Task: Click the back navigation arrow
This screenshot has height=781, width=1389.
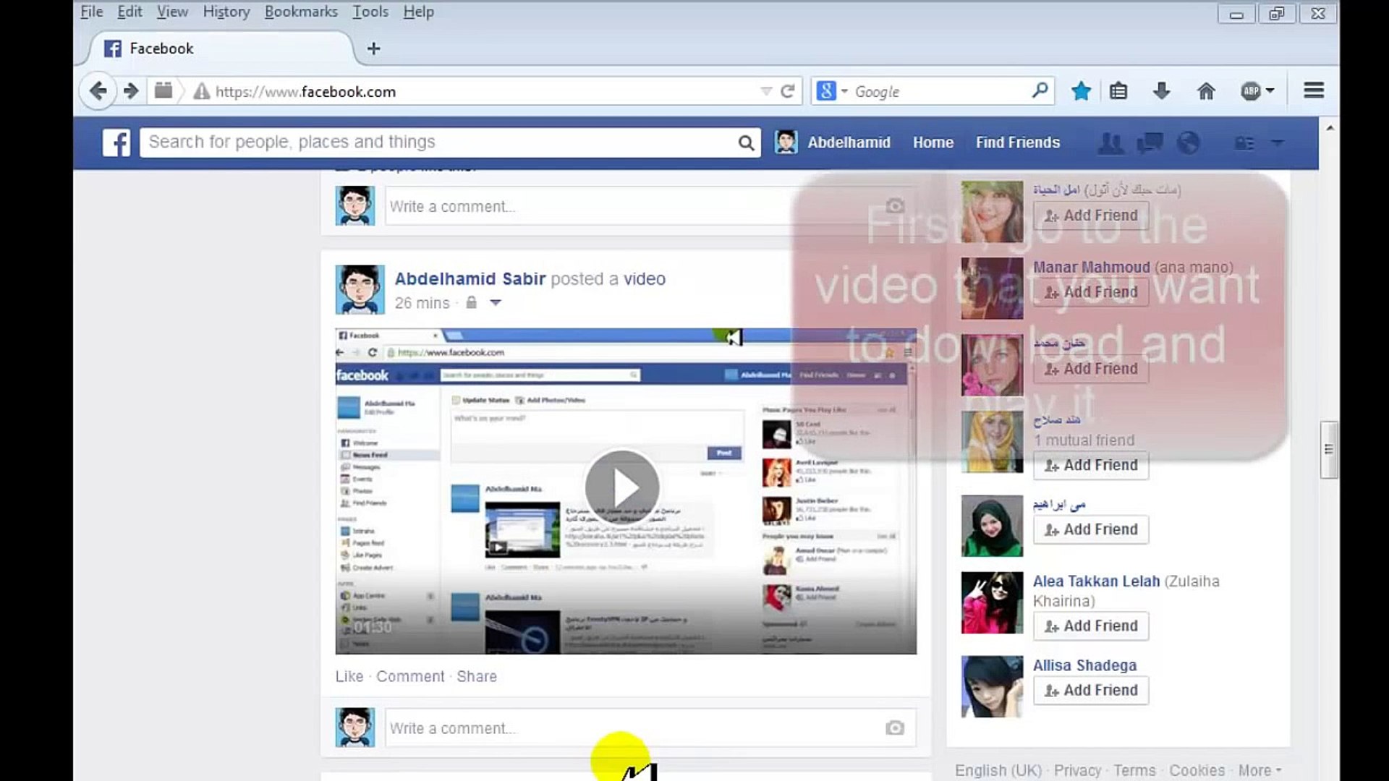Action: 99,91
